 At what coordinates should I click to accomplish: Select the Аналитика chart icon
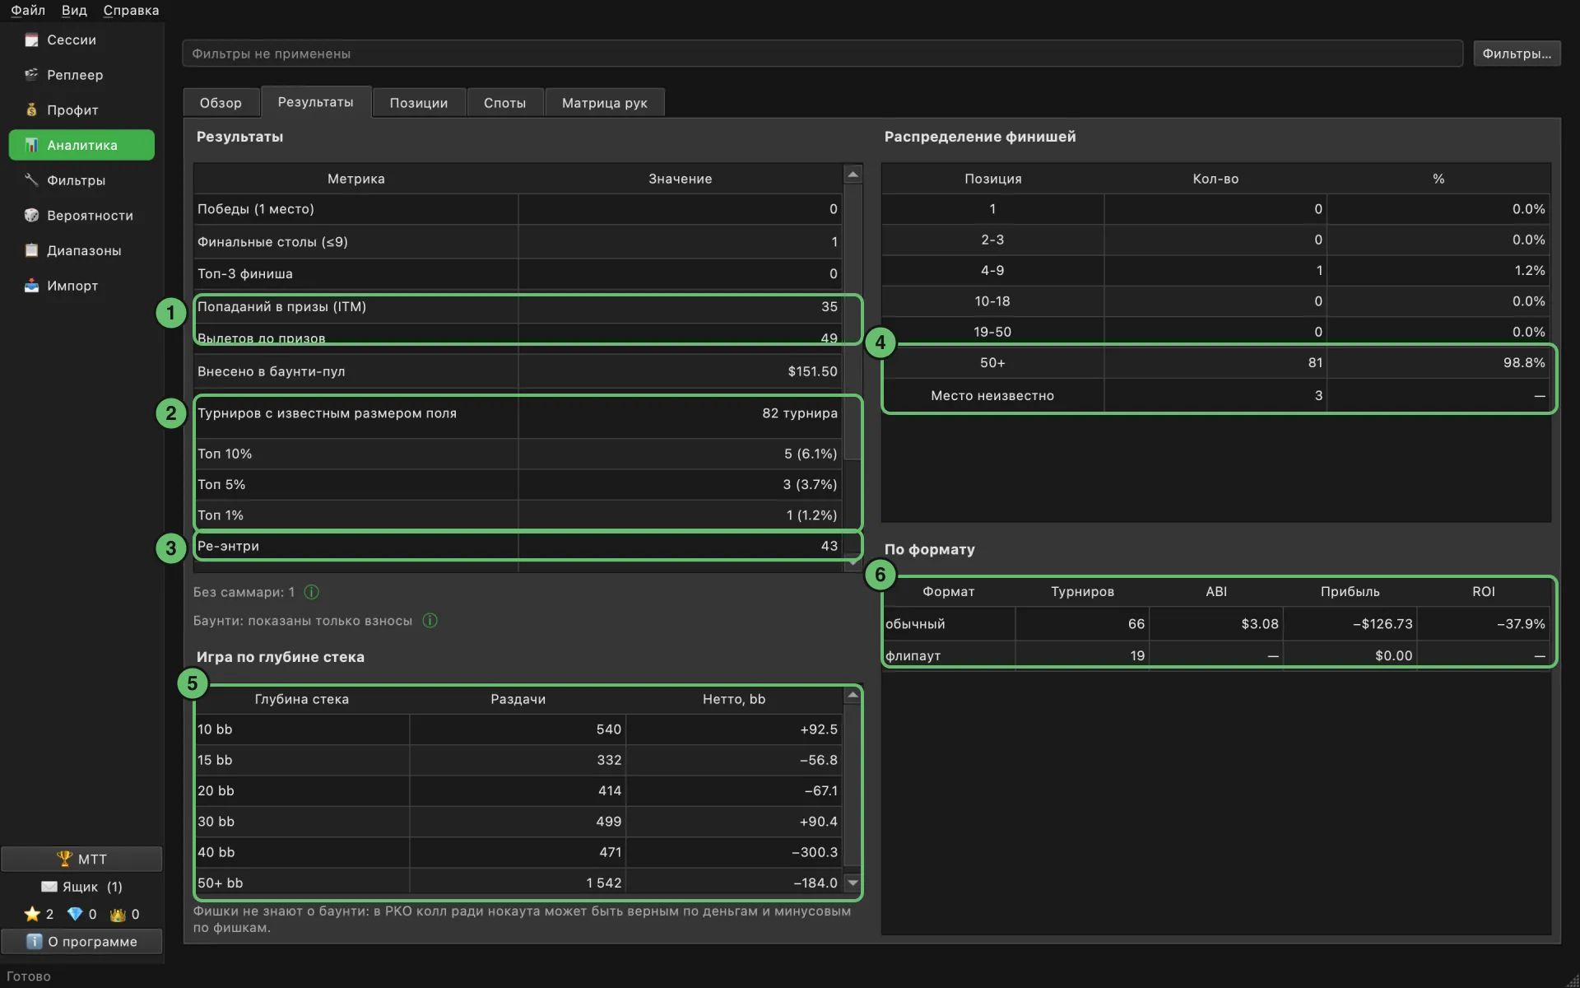pyautogui.click(x=31, y=145)
